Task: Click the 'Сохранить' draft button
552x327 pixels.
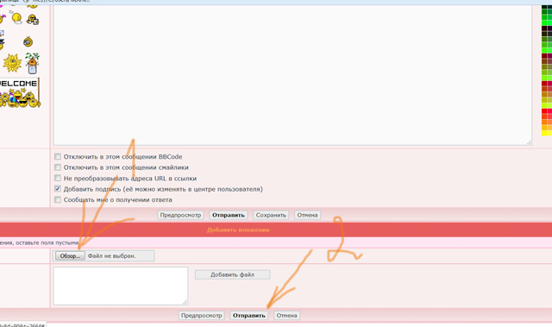Action: click(x=271, y=215)
